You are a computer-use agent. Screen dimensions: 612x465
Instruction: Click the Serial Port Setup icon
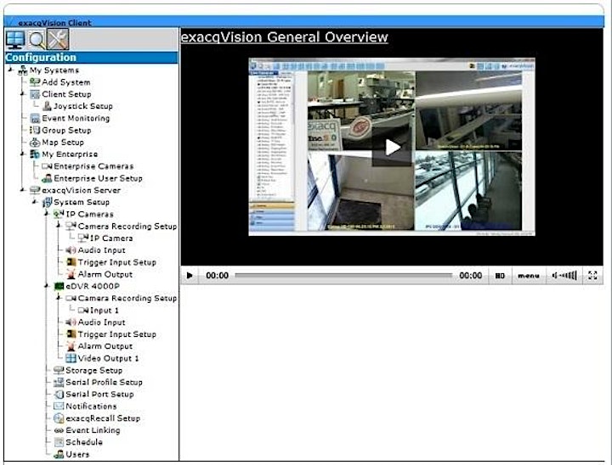point(59,395)
